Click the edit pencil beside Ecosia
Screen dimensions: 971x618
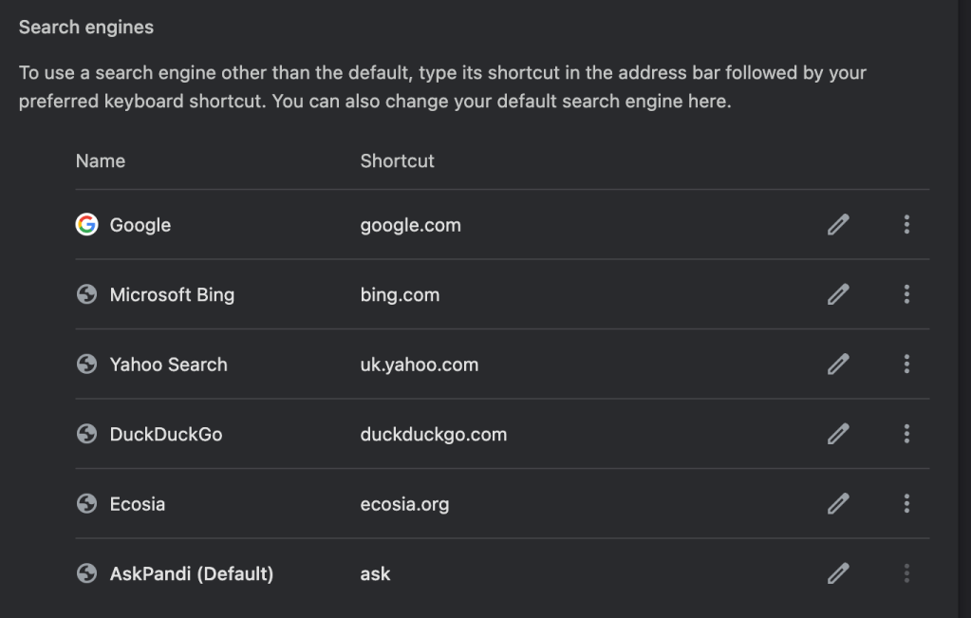coord(838,504)
